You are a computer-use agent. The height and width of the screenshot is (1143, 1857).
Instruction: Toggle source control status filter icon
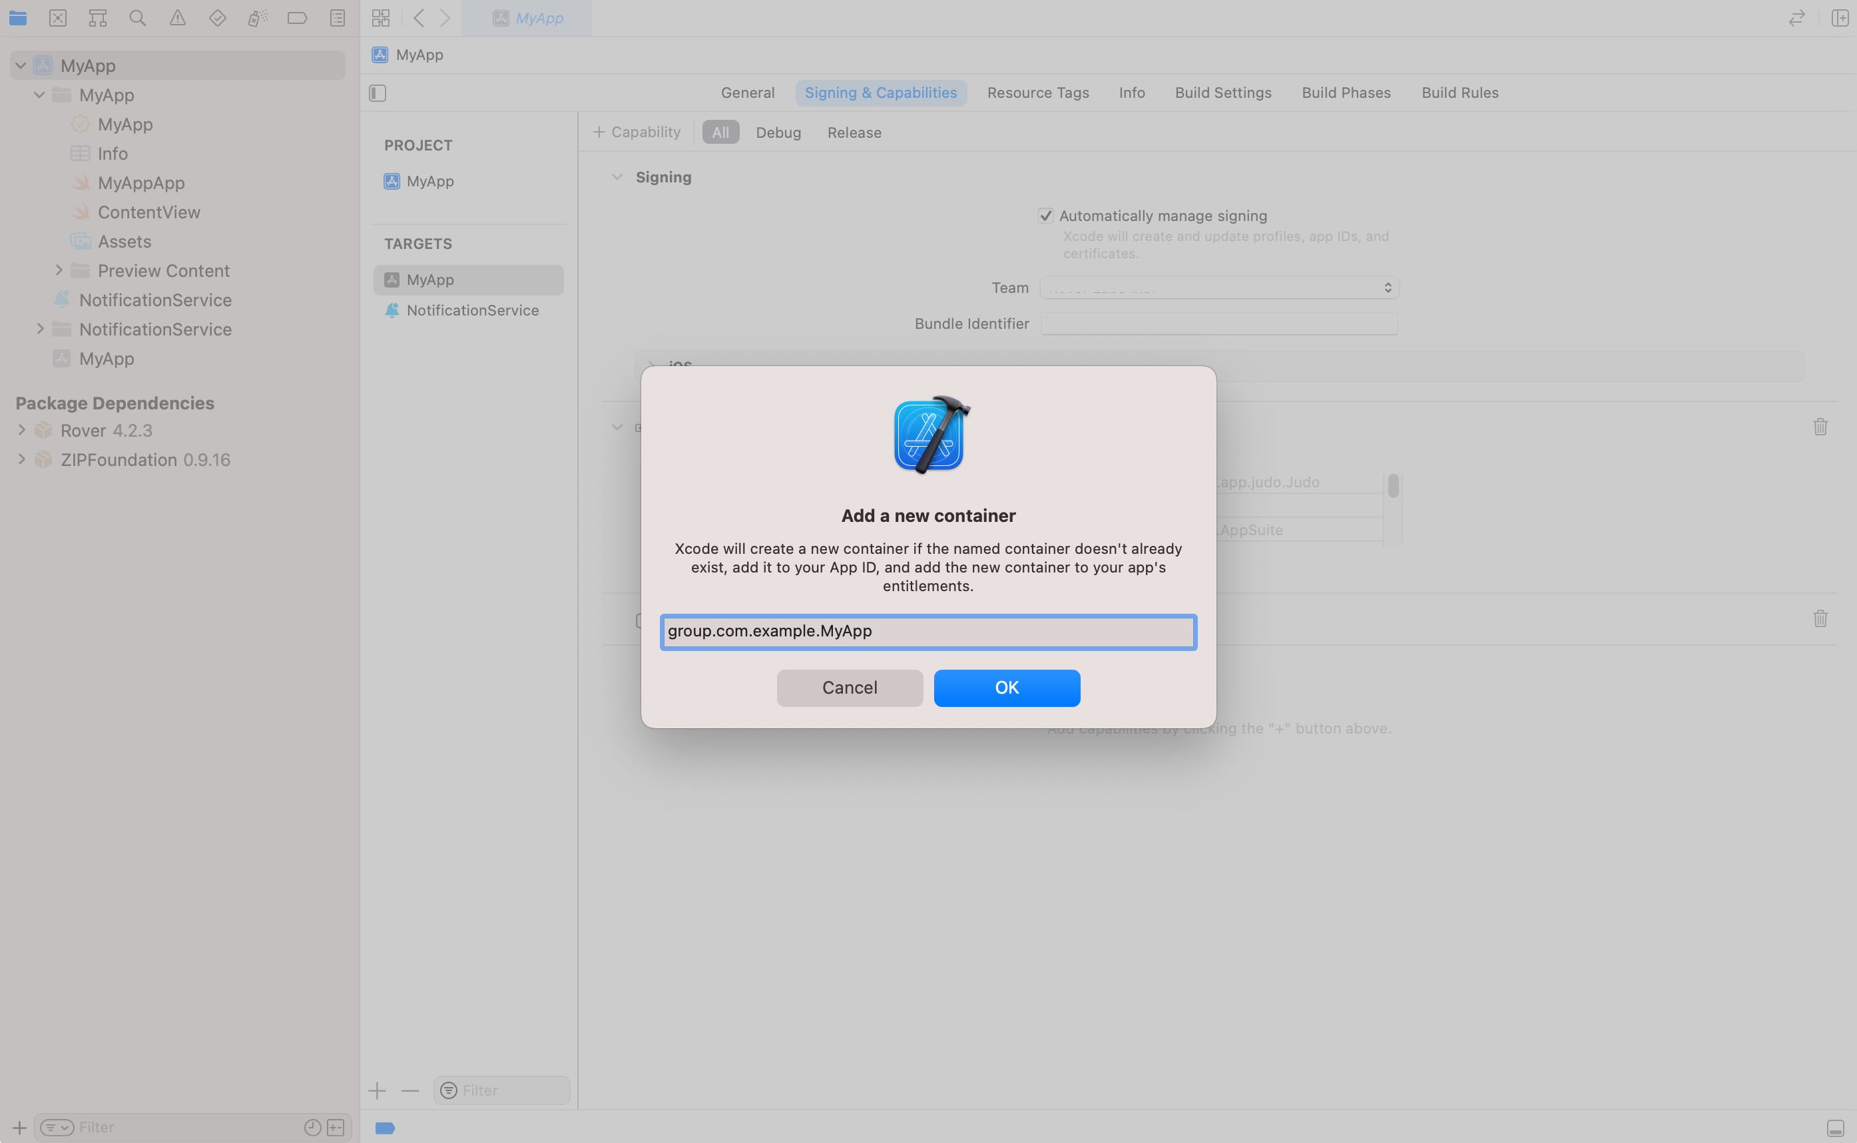(x=336, y=1127)
